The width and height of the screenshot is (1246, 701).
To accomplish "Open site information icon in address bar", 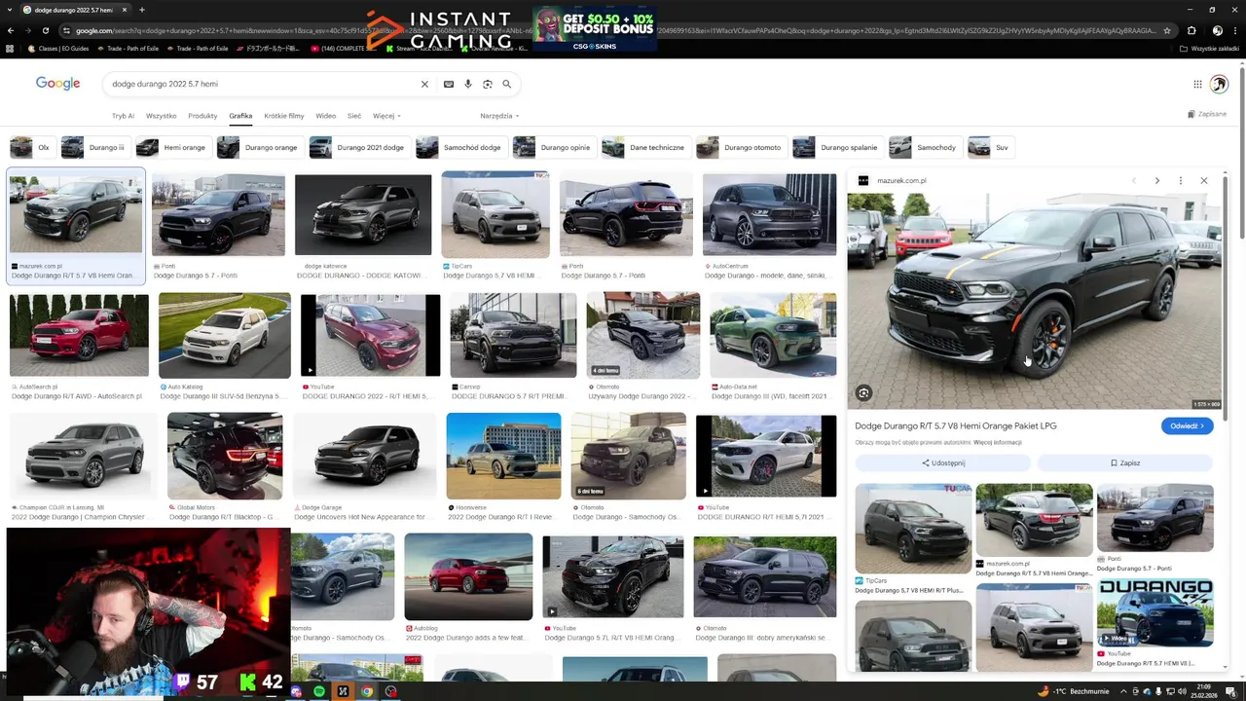I will pos(66,30).
